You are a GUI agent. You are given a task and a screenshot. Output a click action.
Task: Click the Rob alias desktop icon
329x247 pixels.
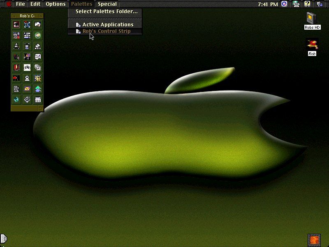point(312,45)
